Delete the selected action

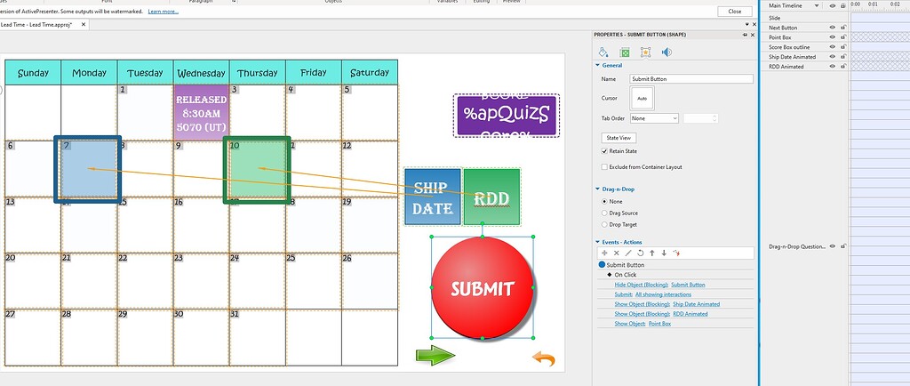[617, 253]
